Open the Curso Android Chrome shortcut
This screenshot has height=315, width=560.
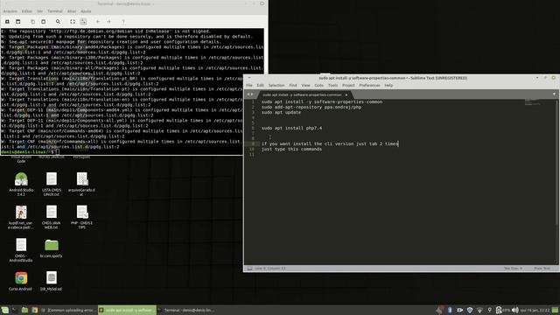[21, 281]
